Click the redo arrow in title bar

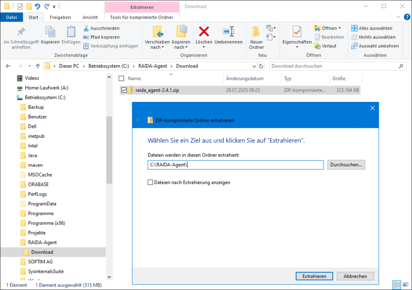click(47, 6)
